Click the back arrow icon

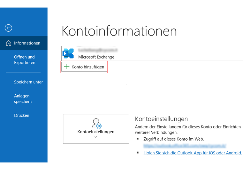click(8, 28)
